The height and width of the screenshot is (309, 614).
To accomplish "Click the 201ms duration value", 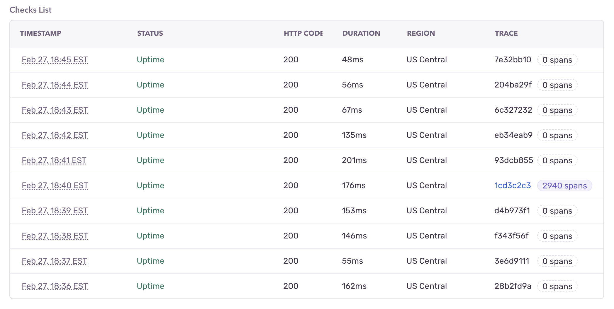I will (x=354, y=160).
